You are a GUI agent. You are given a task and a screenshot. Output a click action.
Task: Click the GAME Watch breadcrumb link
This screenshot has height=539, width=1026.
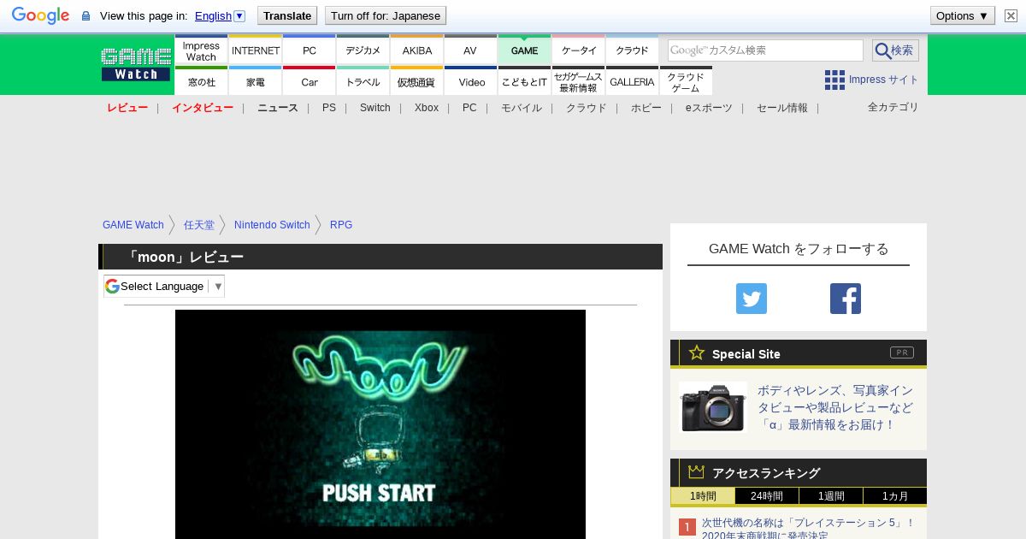coord(133,225)
